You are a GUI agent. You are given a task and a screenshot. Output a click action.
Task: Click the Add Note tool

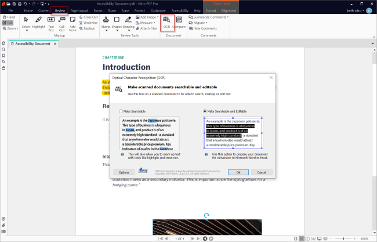(72, 23)
